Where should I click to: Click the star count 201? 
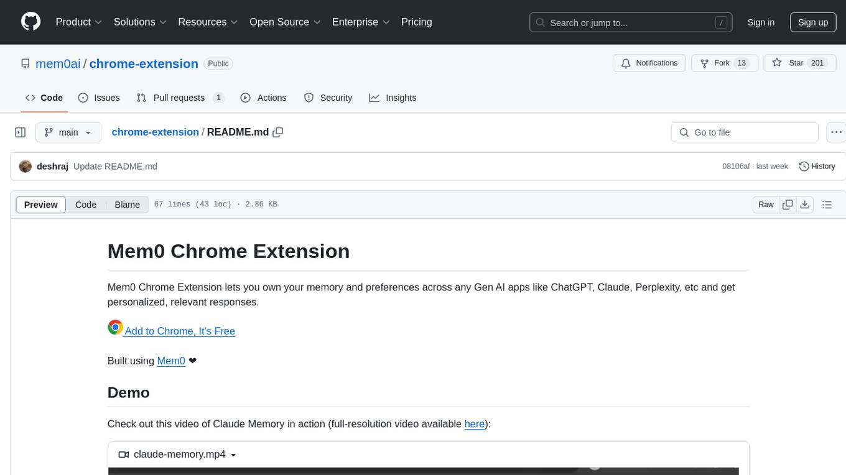817,63
